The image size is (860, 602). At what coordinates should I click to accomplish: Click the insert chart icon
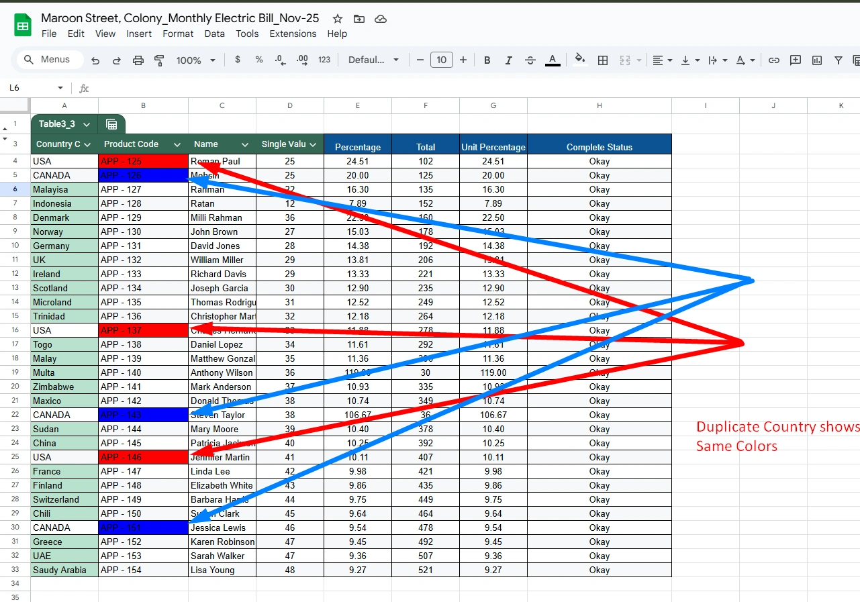click(x=817, y=60)
